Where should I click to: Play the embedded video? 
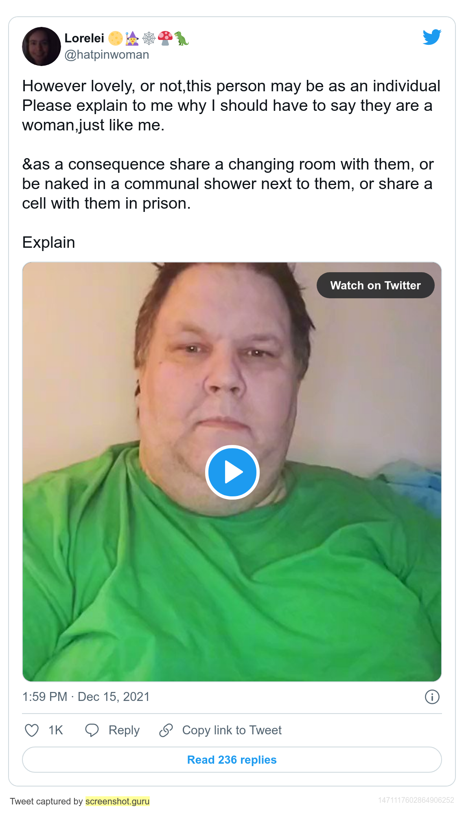click(232, 472)
